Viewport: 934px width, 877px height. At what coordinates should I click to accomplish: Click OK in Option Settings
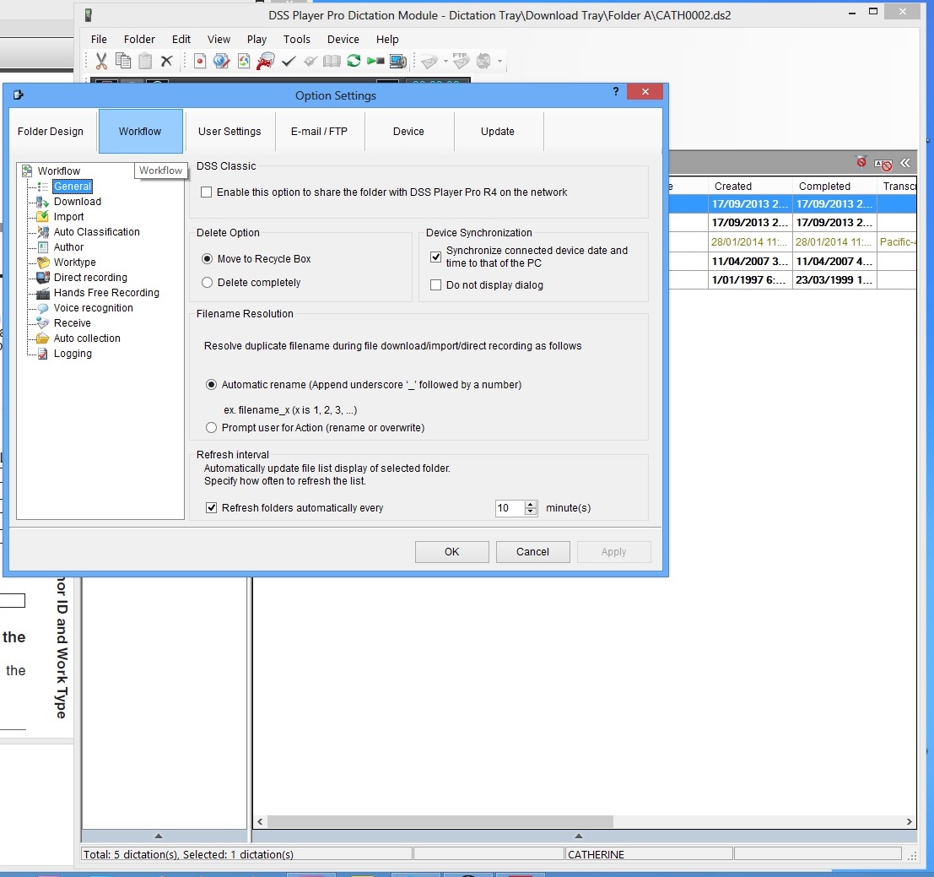pos(452,552)
